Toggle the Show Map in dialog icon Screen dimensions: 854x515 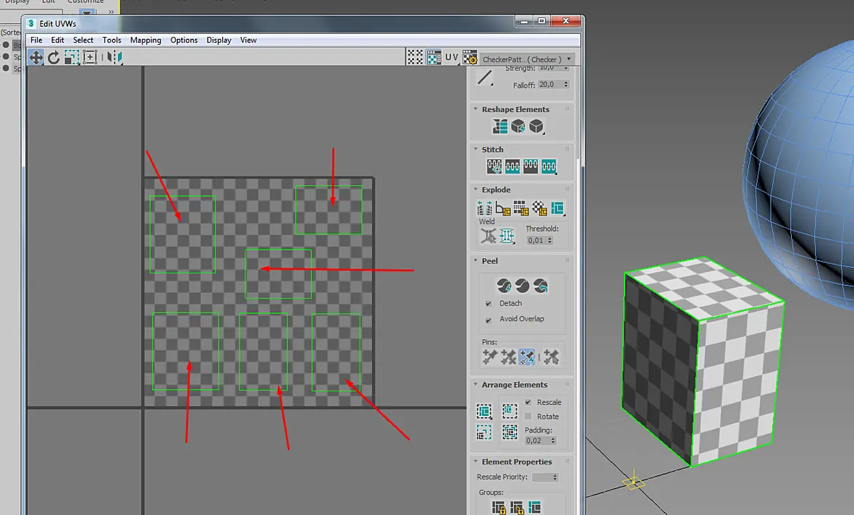point(434,57)
